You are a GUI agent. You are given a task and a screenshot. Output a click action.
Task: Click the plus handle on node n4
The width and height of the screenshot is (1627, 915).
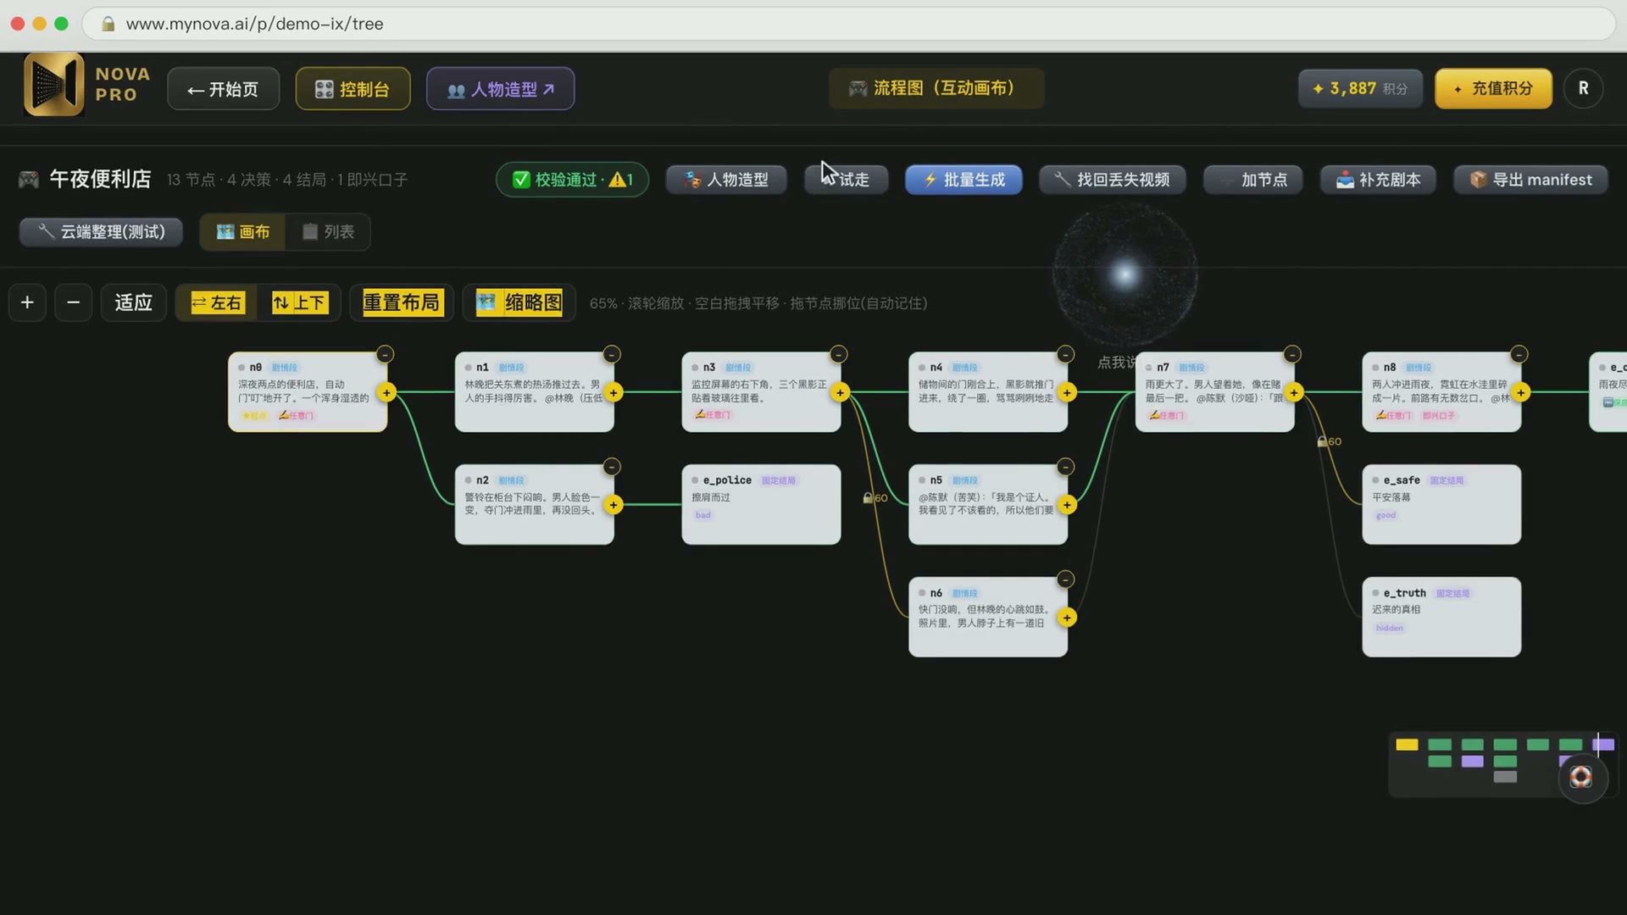[1067, 392]
